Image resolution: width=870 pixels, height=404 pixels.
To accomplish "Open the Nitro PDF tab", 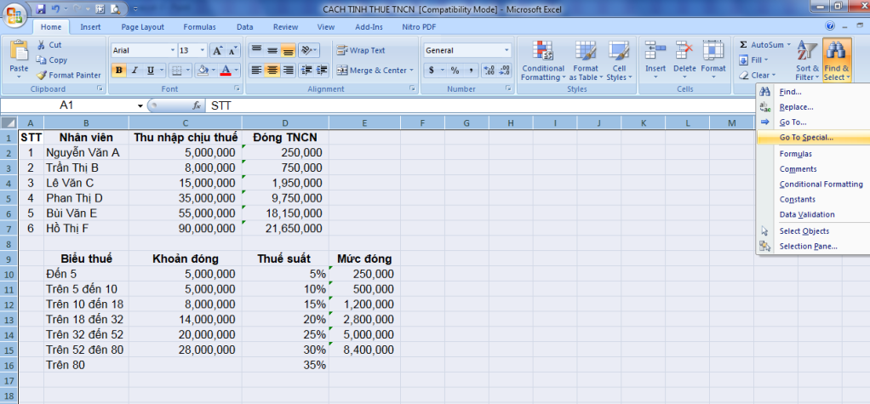I will (x=419, y=26).
